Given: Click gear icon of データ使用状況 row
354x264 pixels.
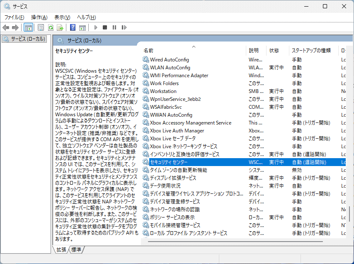Looking at the screenshot, I should [146, 186].
